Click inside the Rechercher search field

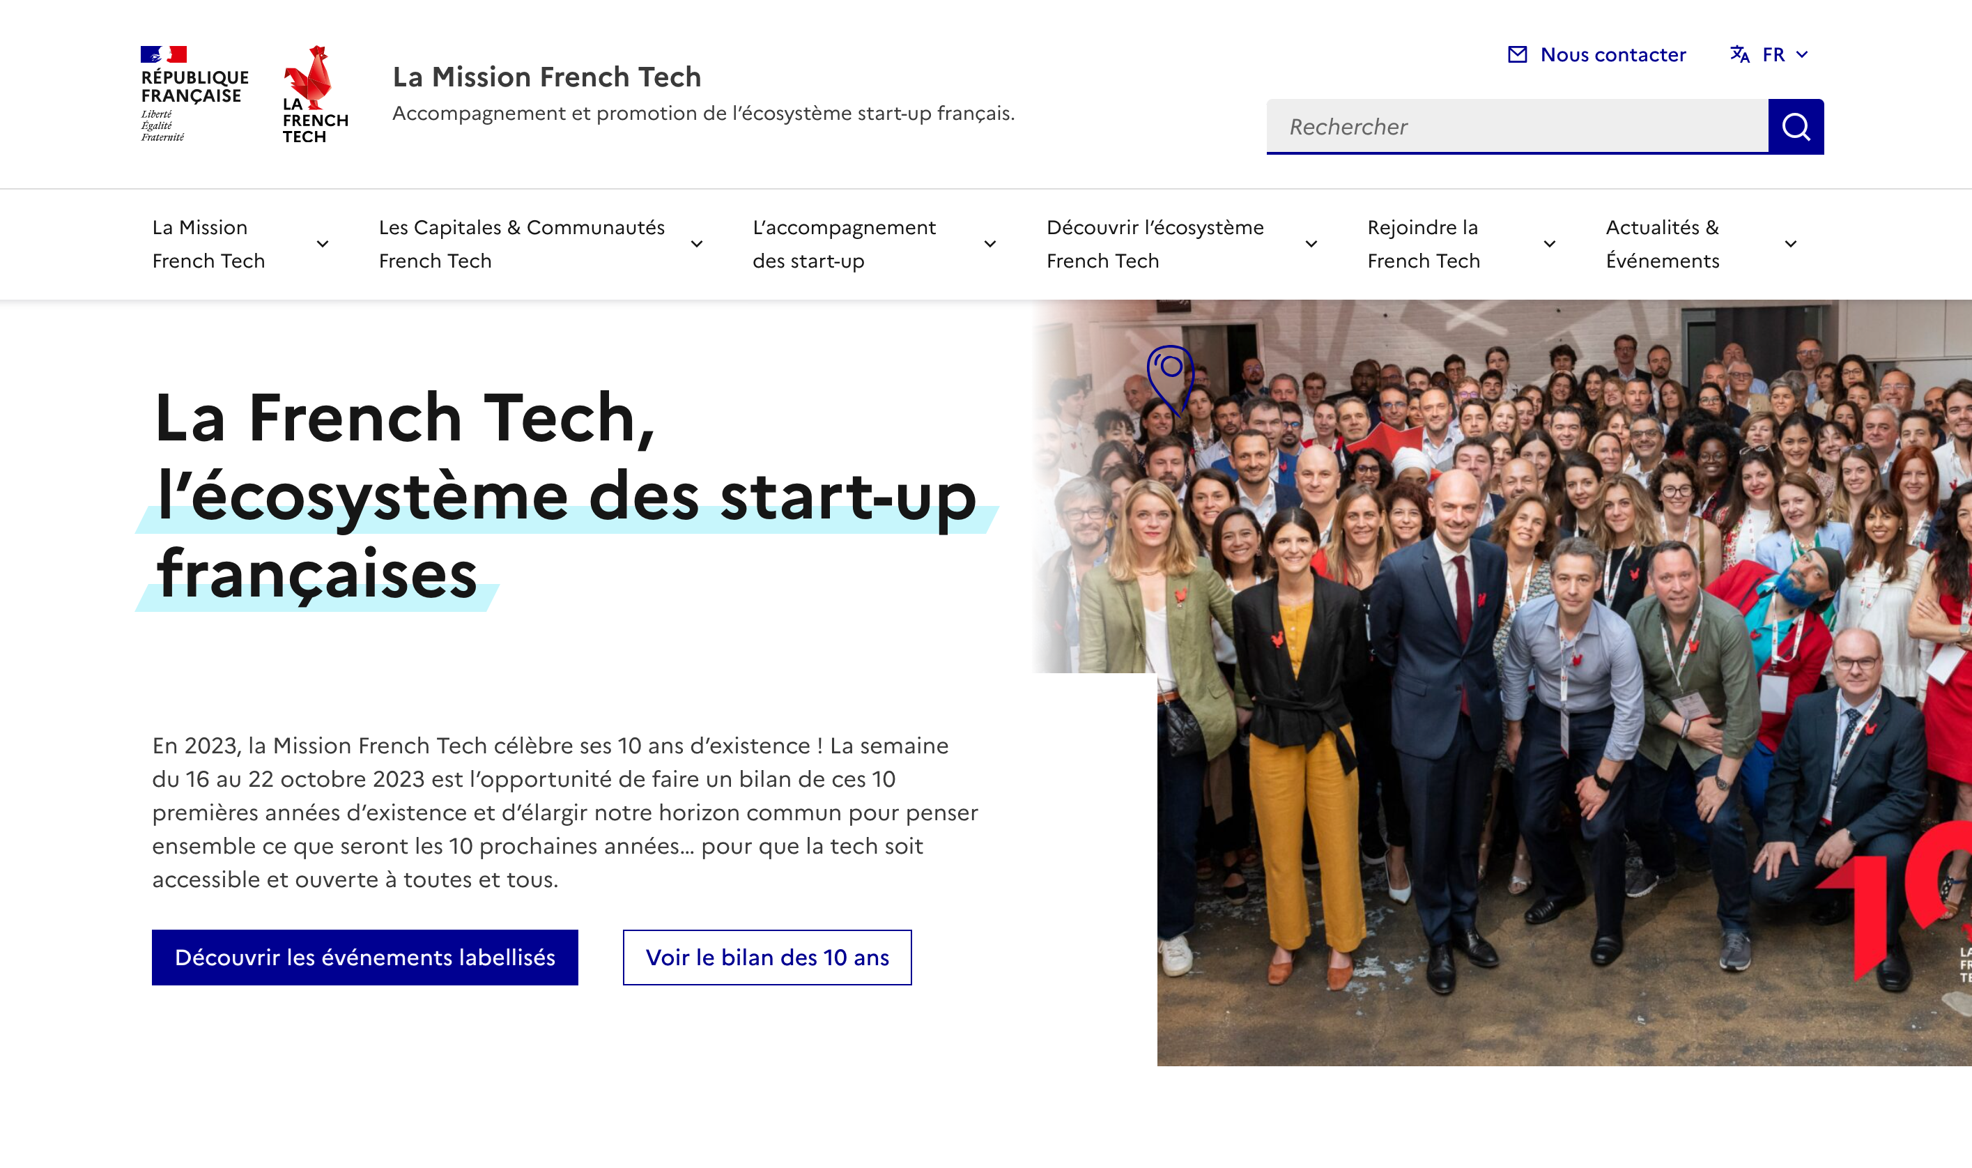click(x=1495, y=127)
